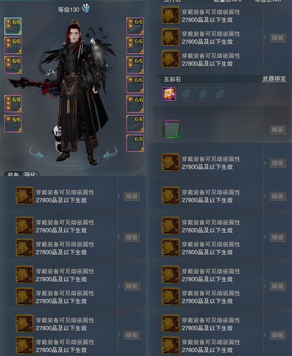Image resolution: width=292 pixels, height=356 pixels.
Task: Expand chevron beside the top-right three-stone group
Action: click(265, 38)
